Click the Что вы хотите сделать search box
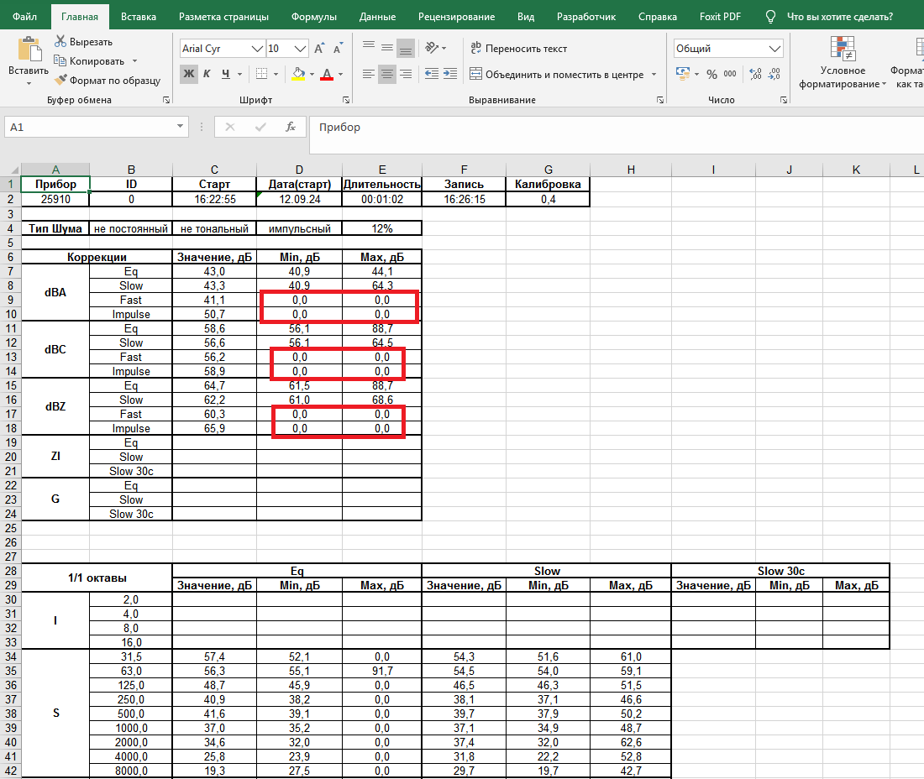924x779 pixels. tap(840, 17)
